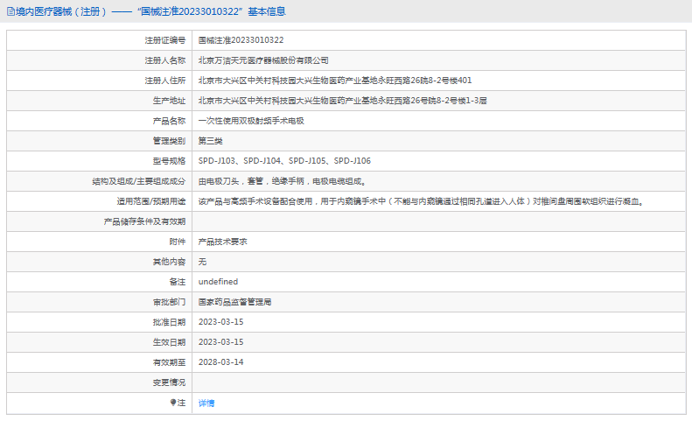Click the 产品储存条件及有效期 label
692x421 pixels.
click(144, 221)
